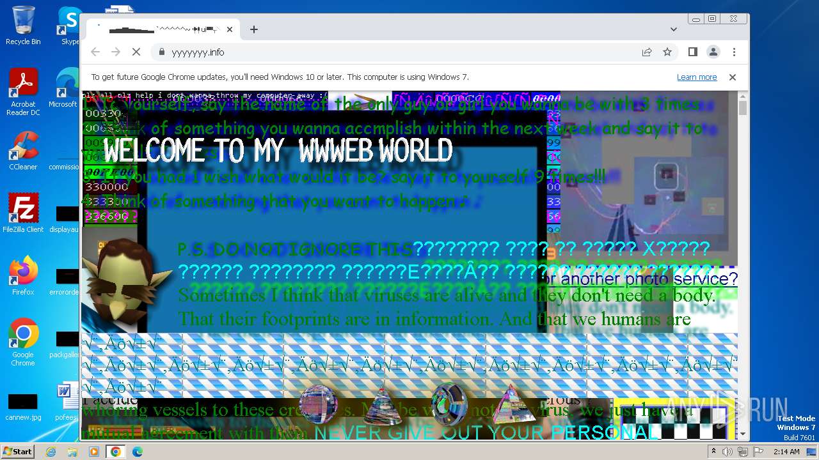Screen dimensions: 819x460
Task: Open the Google Chrome desktop icon
Action: tap(23, 342)
